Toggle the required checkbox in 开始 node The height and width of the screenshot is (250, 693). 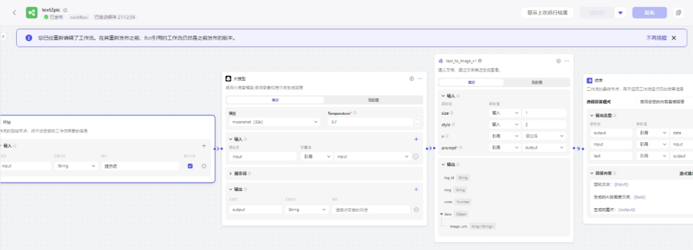pos(190,166)
